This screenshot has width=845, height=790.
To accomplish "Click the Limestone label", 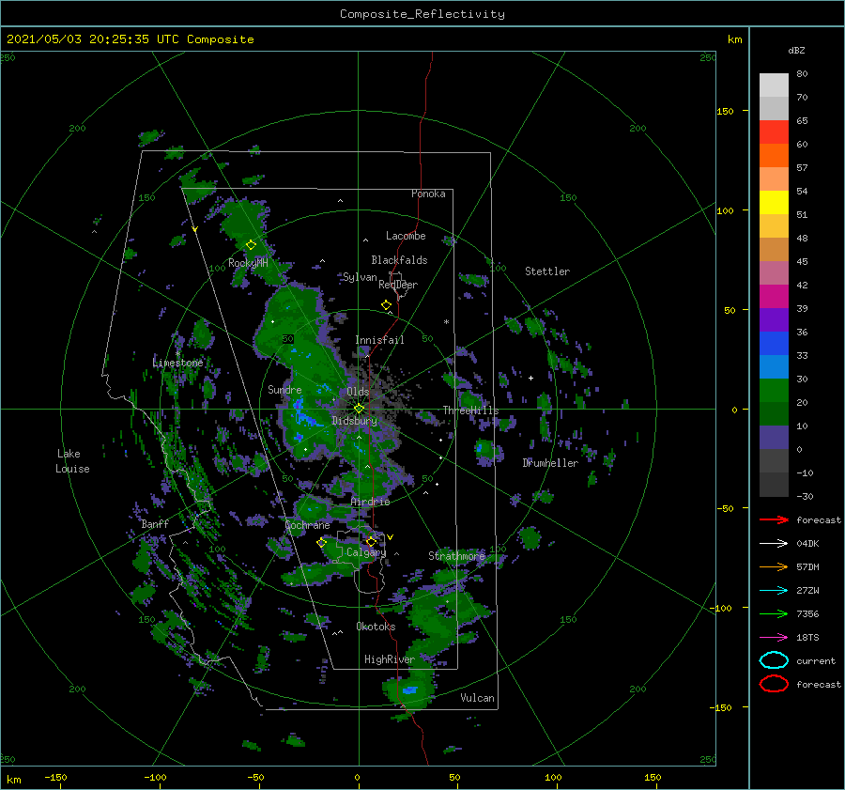I will 177,363.
